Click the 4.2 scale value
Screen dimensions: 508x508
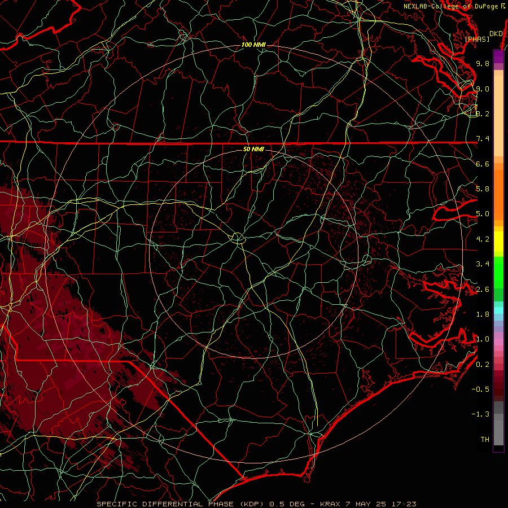click(483, 239)
